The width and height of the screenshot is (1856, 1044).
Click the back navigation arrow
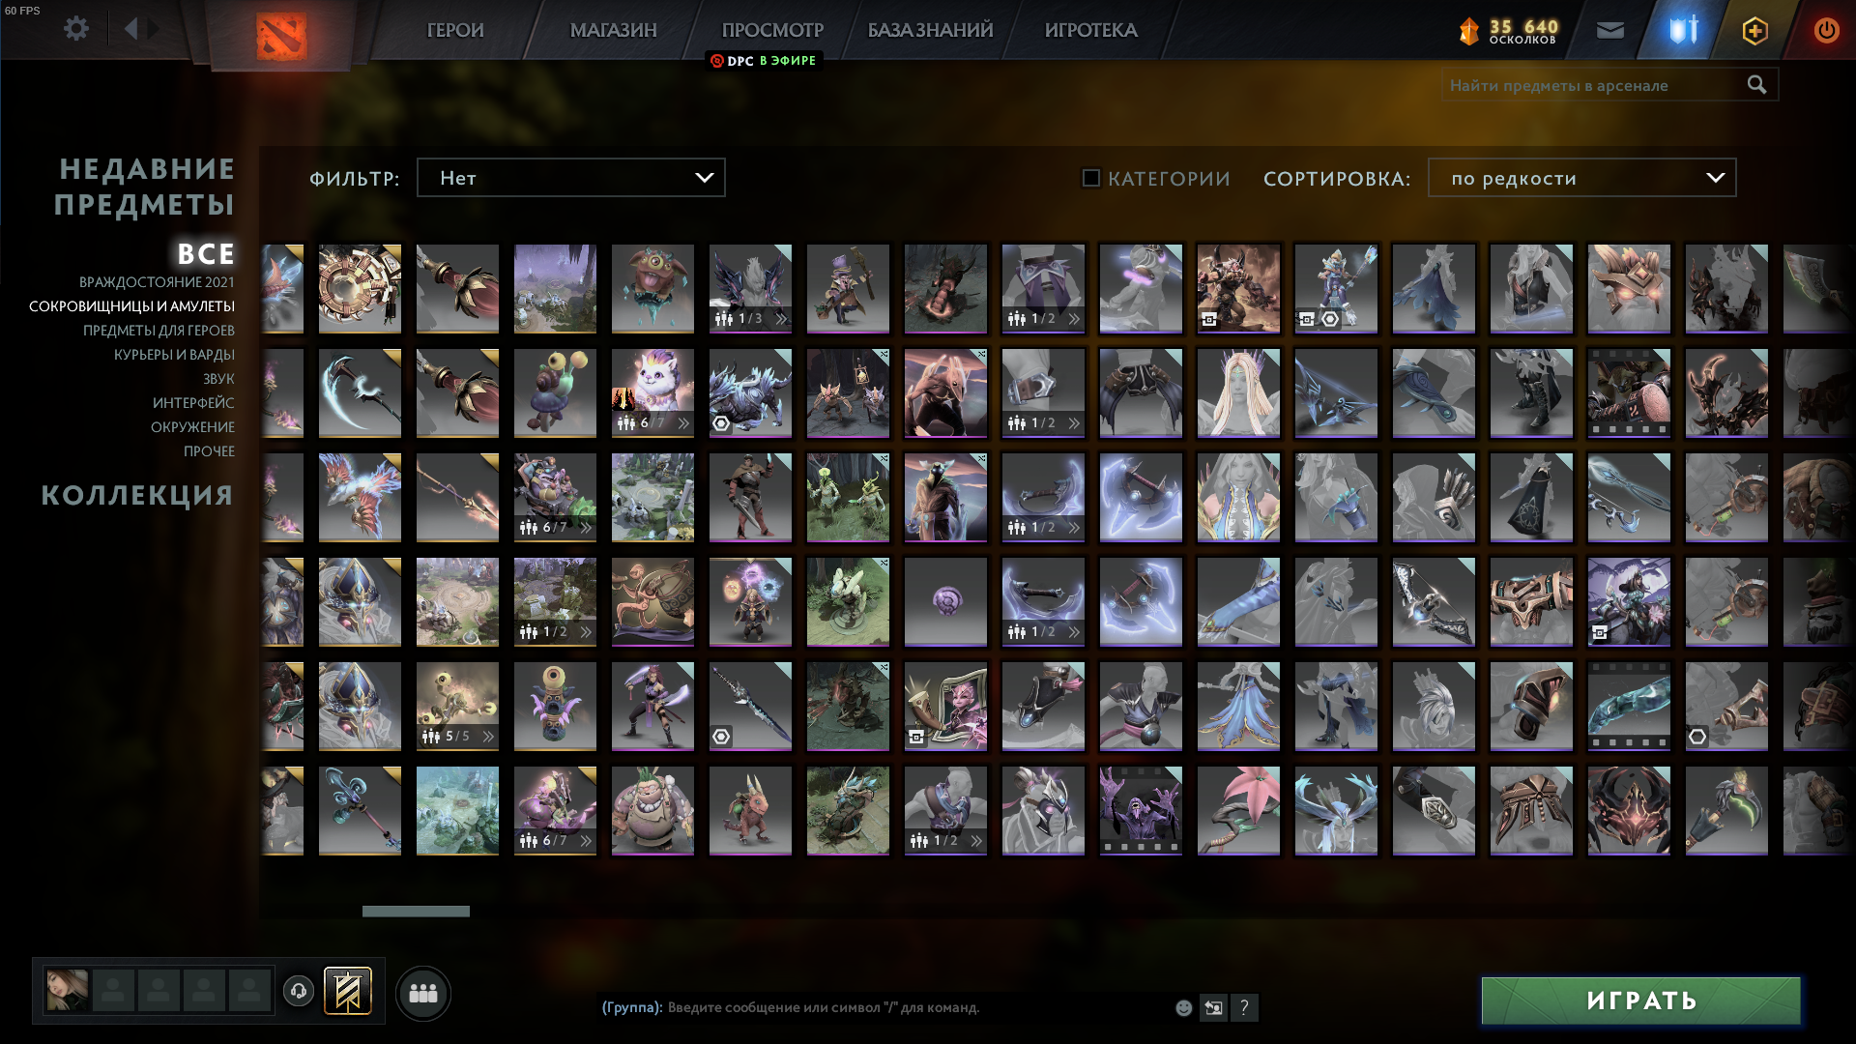pos(131,29)
